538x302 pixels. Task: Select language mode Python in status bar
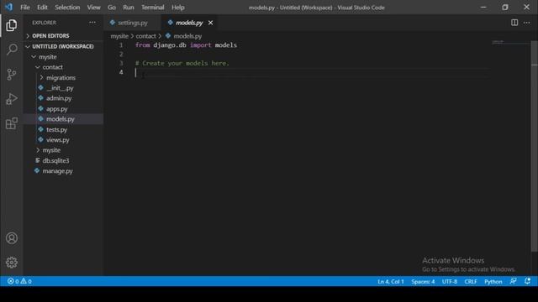pyautogui.click(x=493, y=282)
